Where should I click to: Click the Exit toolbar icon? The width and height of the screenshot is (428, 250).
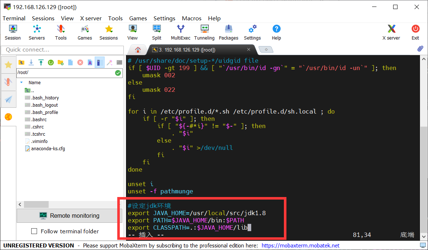click(x=415, y=32)
